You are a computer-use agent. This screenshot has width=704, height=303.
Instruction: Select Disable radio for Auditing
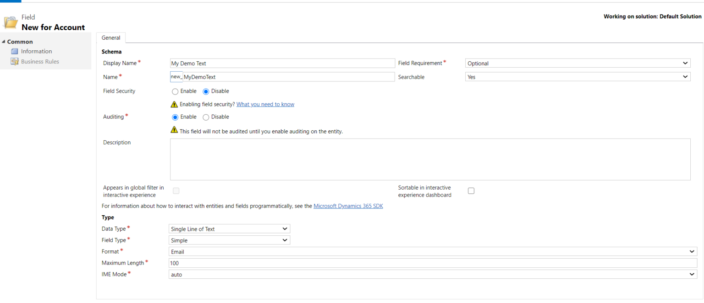coord(206,117)
